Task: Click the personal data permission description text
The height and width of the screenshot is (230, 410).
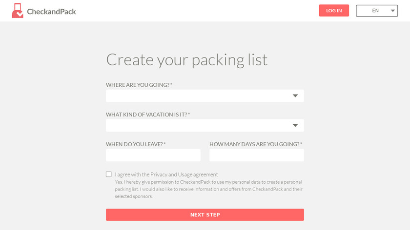Action: tap(208, 189)
